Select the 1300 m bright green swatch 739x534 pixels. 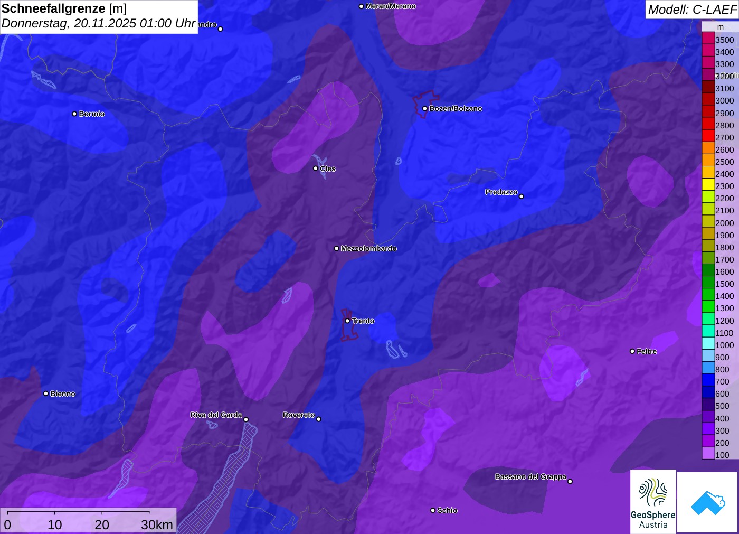[x=708, y=308]
